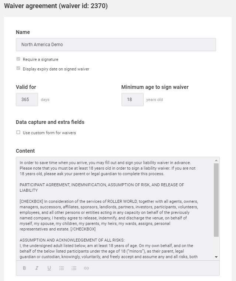Viewport: 236px width, 281px height.
Task: Click inside the waiver Content text area
Action: [116, 209]
